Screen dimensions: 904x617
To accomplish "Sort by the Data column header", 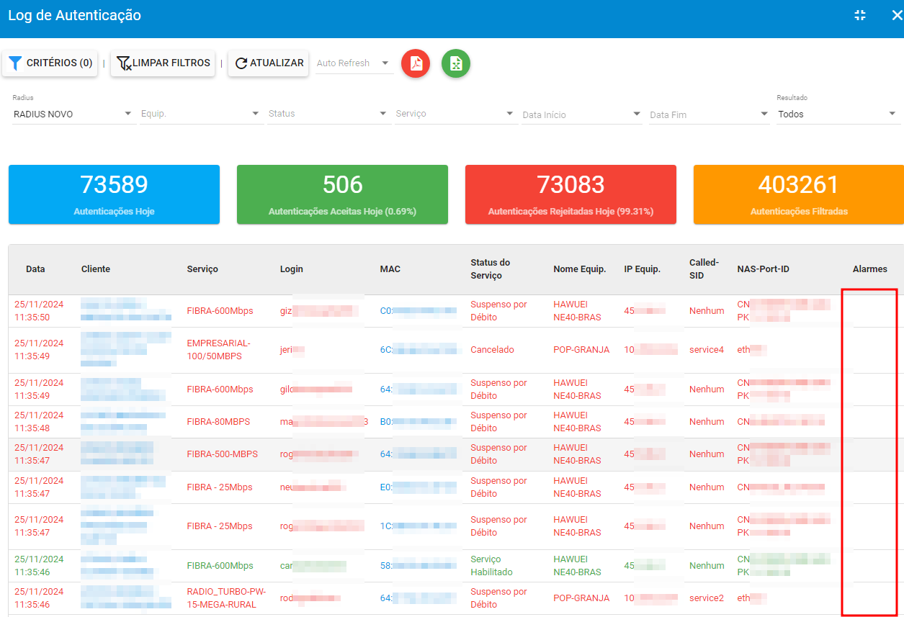I will (x=35, y=269).
